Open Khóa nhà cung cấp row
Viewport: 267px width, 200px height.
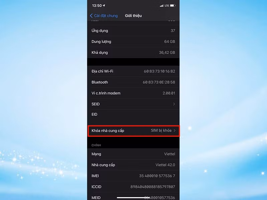(x=133, y=131)
